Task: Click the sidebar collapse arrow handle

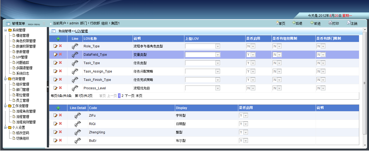Action: coord(48,87)
